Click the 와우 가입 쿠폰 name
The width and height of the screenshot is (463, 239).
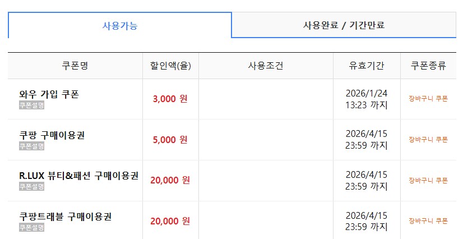(49, 94)
